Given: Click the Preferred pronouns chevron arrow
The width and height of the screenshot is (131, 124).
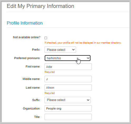Looking at the screenshot, I should click(88, 58).
